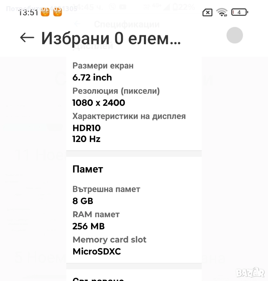
Task: Tap the "6.72 inch" screen size value
Action: pyautogui.click(x=92, y=78)
